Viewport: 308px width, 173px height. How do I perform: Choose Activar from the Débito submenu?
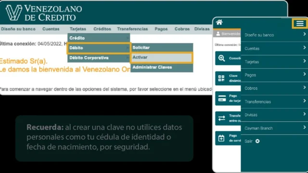(162, 58)
